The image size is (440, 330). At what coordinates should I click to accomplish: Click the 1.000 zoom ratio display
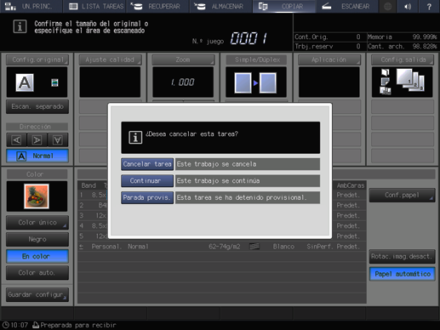[183, 82]
